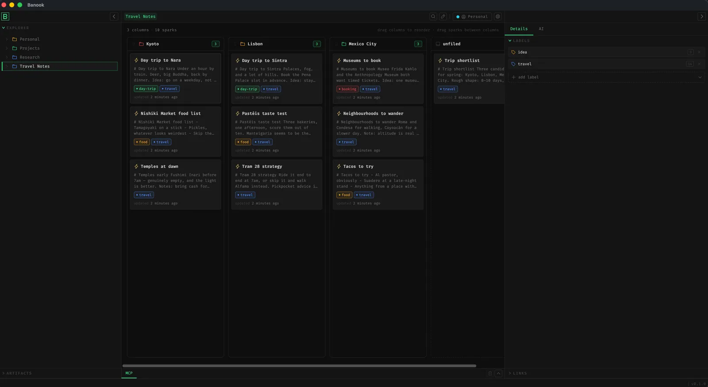Open the Personal workspace selector

pyautogui.click(x=472, y=16)
